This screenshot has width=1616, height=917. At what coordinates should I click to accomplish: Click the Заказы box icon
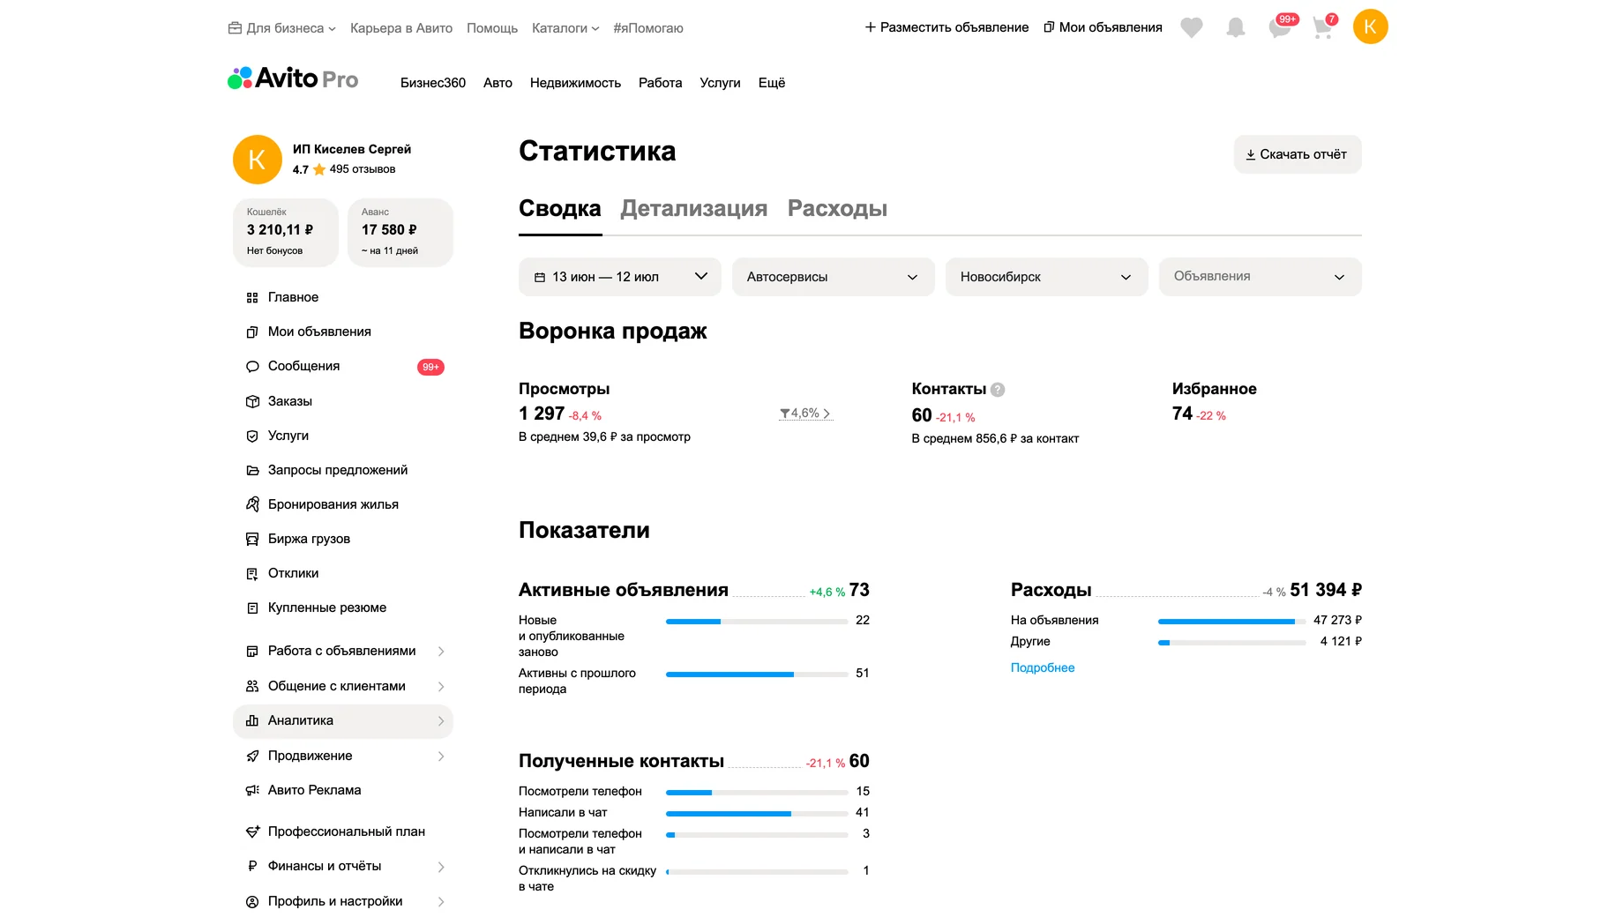point(252,402)
